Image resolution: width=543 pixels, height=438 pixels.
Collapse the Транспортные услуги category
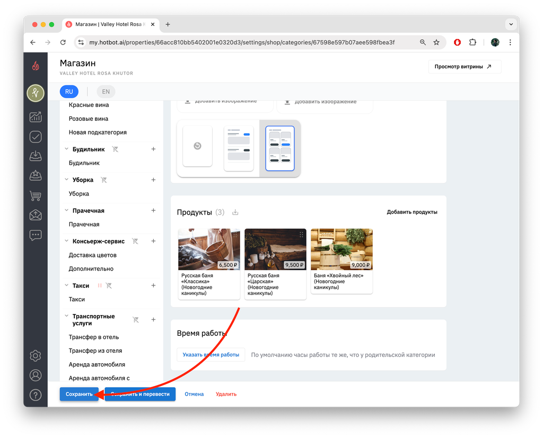coord(66,316)
